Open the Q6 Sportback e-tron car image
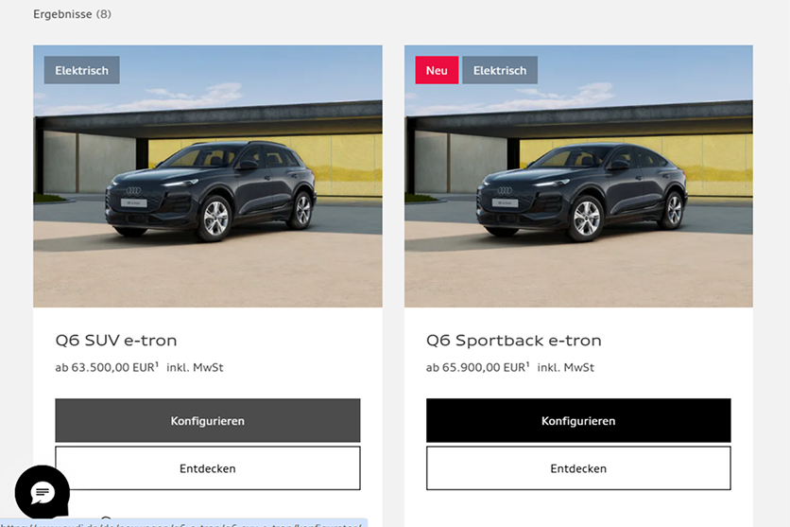This screenshot has height=527, width=790. point(578,176)
